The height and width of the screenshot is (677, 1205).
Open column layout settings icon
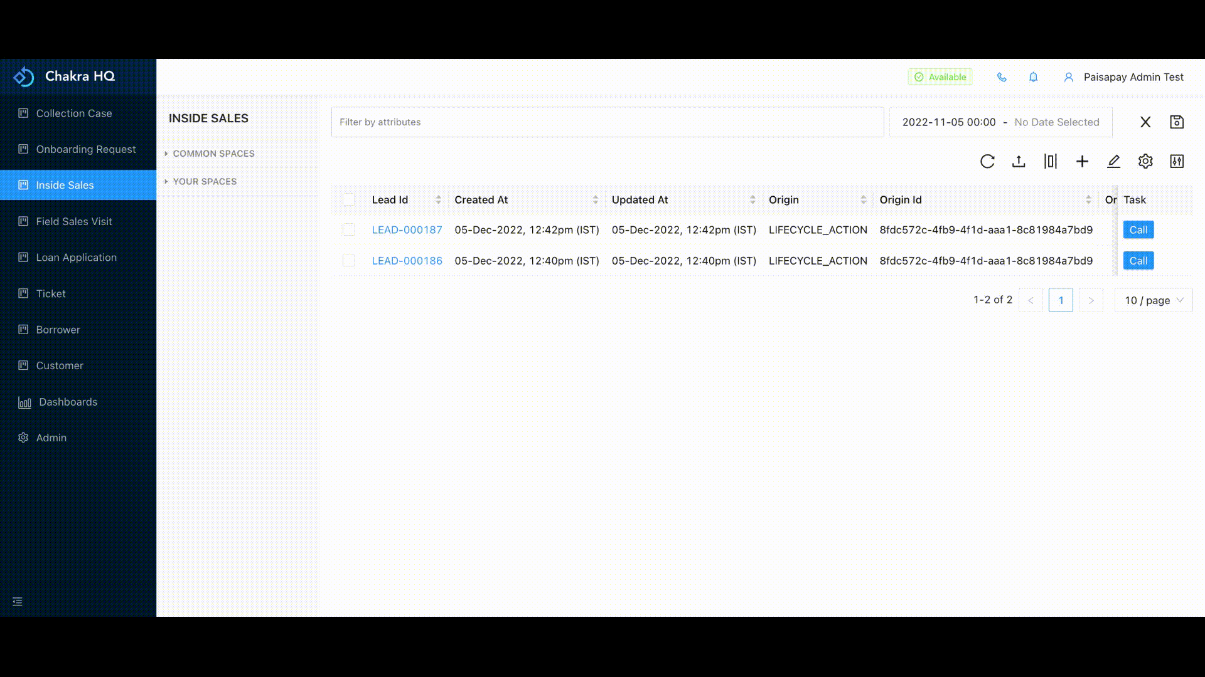click(1051, 161)
